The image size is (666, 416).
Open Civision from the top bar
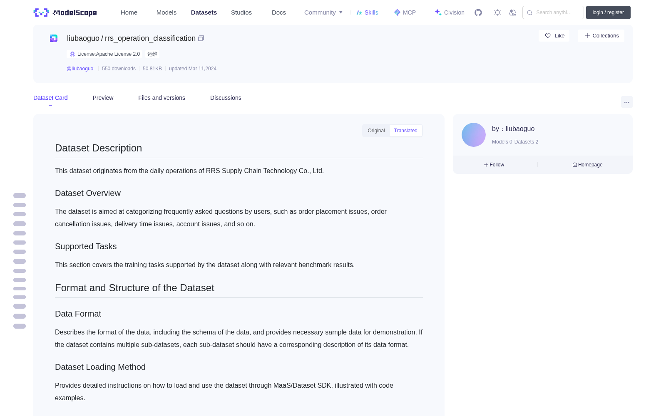[450, 12]
